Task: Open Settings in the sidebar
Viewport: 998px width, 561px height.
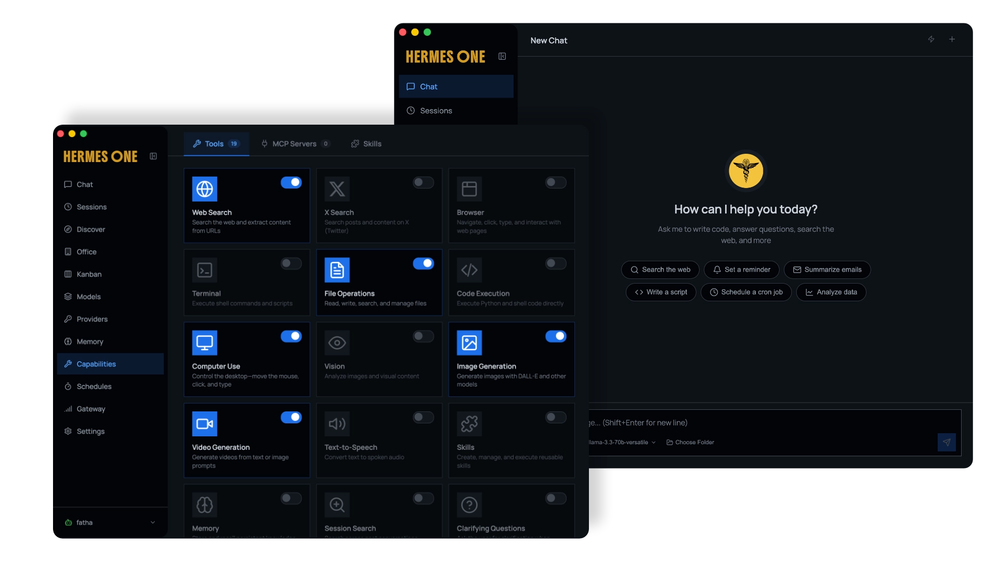Action: [x=110, y=431]
